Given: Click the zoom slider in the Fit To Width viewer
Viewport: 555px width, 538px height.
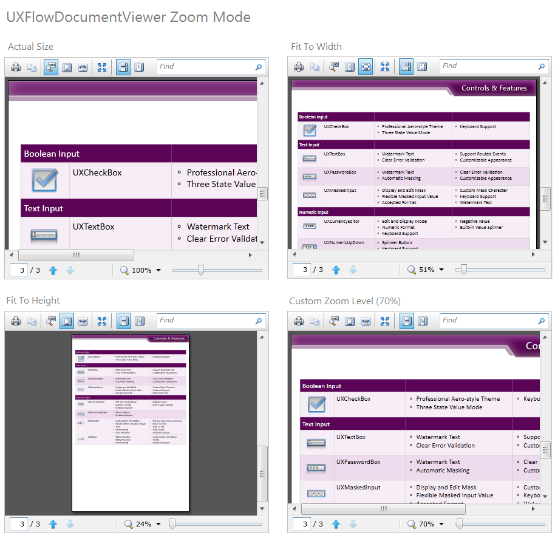Looking at the screenshot, I should (x=500, y=270).
